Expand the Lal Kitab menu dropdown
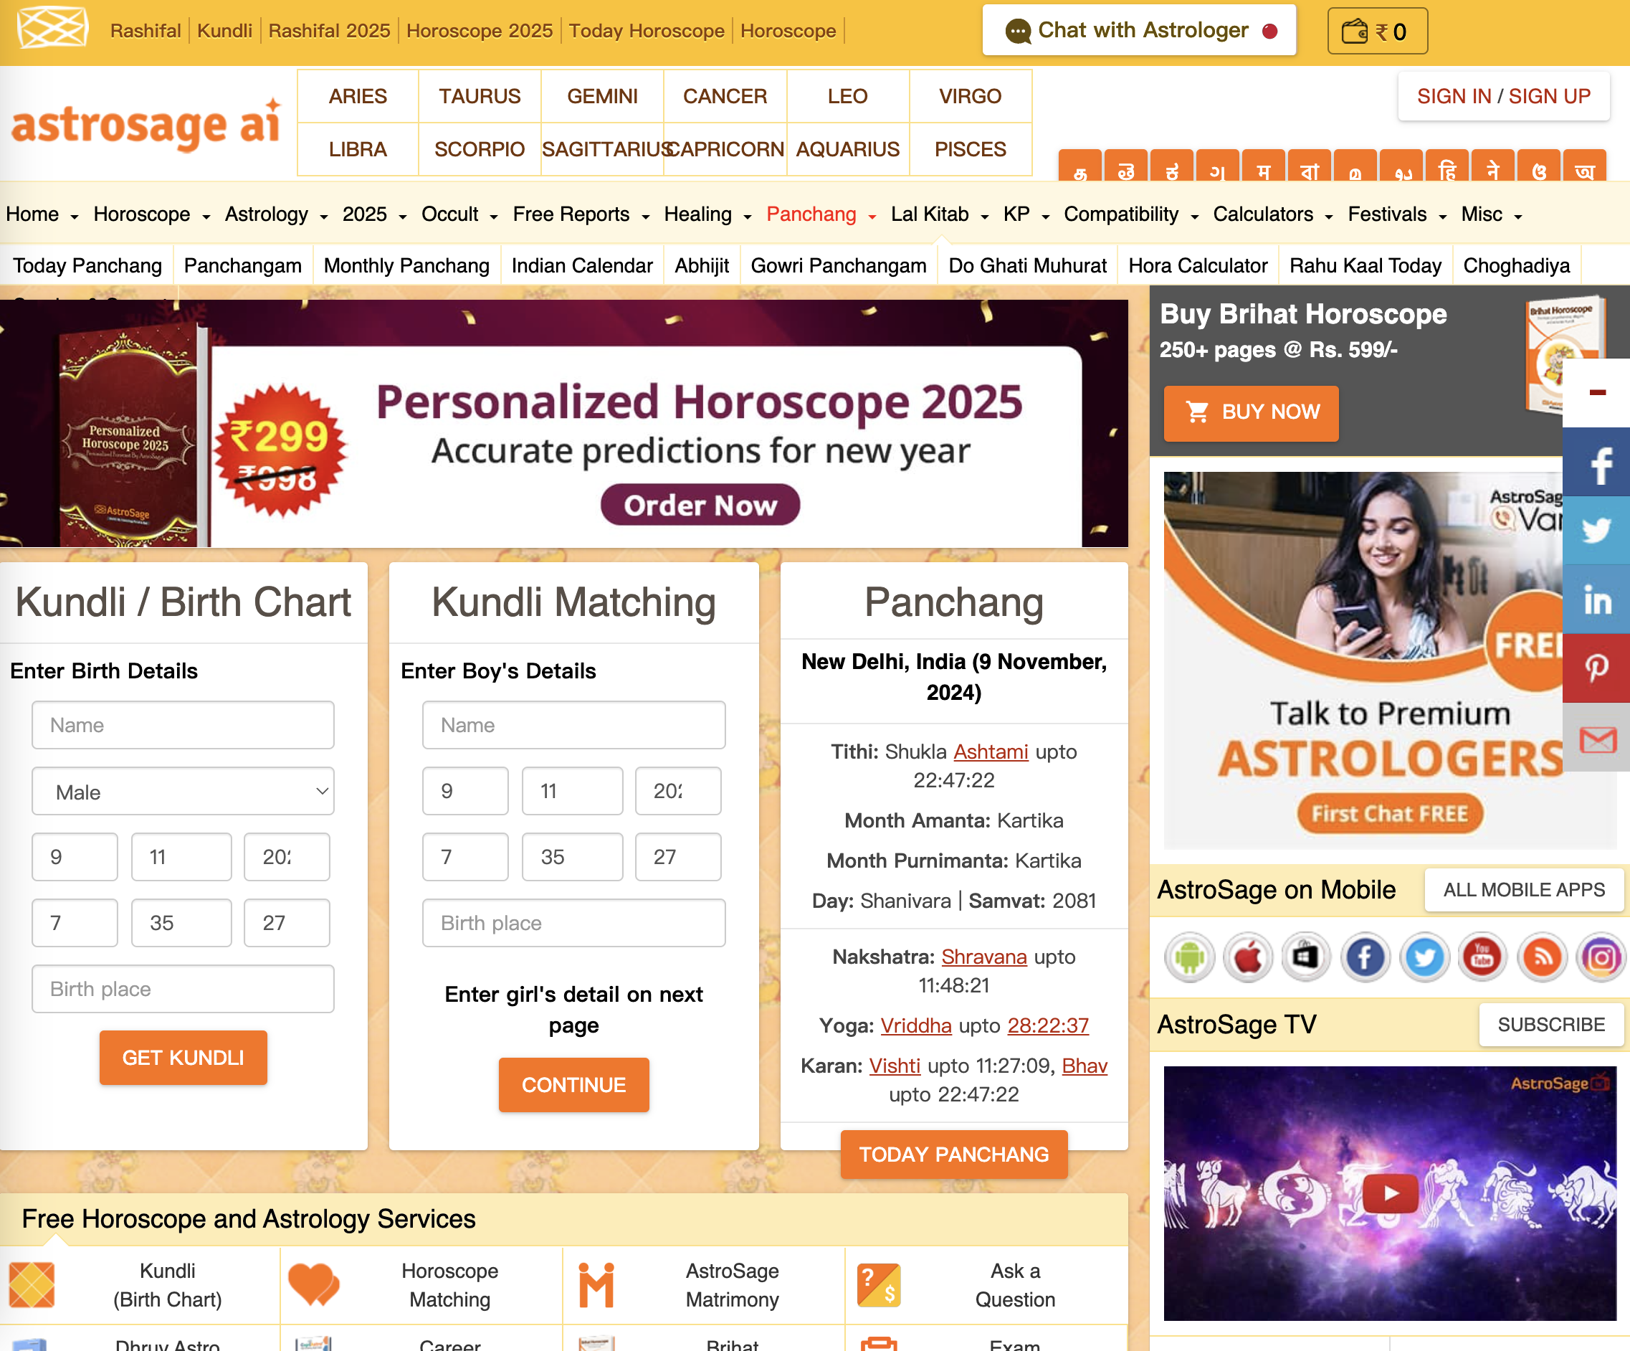1630x1351 pixels. click(x=939, y=214)
